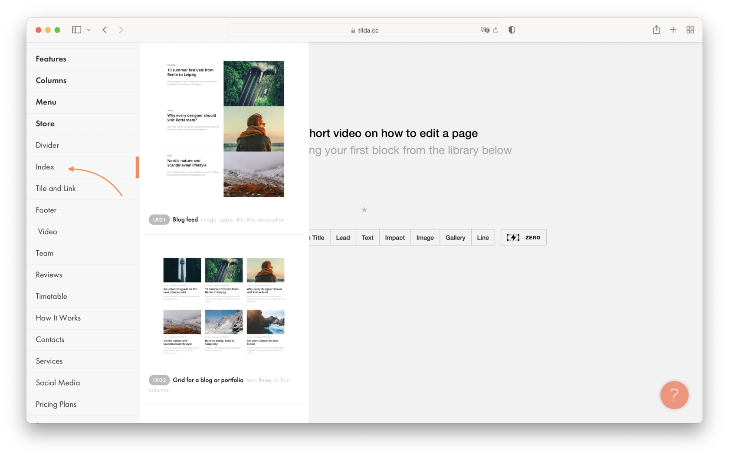
Task: Click the lock icon next to tilda.cc
Action: (353, 30)
